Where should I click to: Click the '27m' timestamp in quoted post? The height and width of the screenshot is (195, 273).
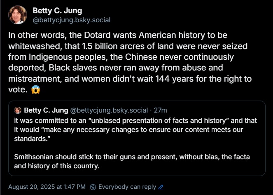[x=160, y=110]
